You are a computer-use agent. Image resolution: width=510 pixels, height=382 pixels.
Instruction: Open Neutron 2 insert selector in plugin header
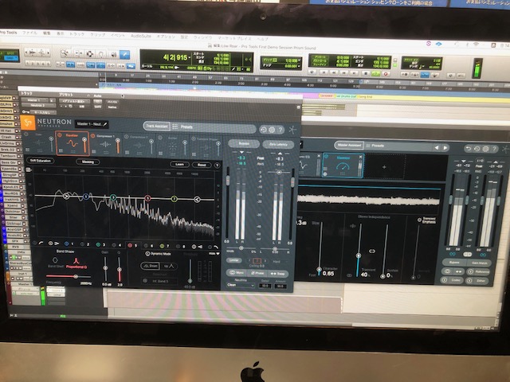[x=39, y=106]
